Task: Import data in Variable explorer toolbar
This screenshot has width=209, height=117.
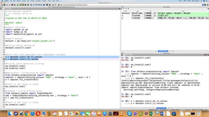Action: click(122, 9)
